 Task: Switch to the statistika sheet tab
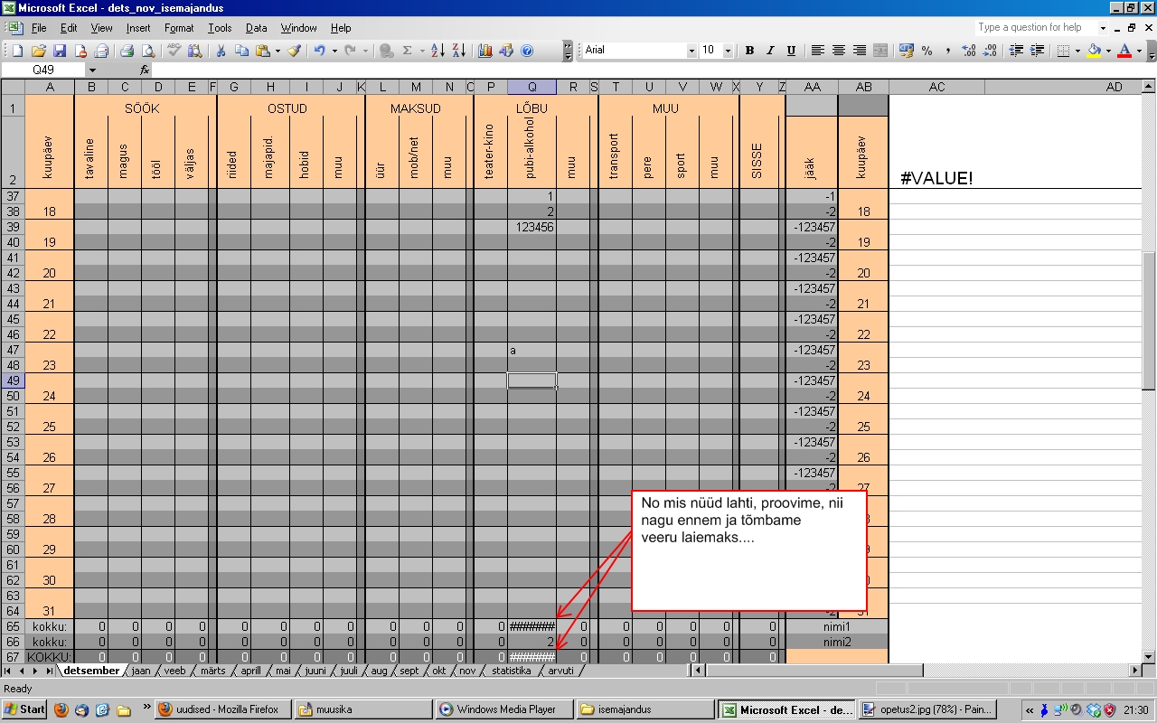point(512,671)
